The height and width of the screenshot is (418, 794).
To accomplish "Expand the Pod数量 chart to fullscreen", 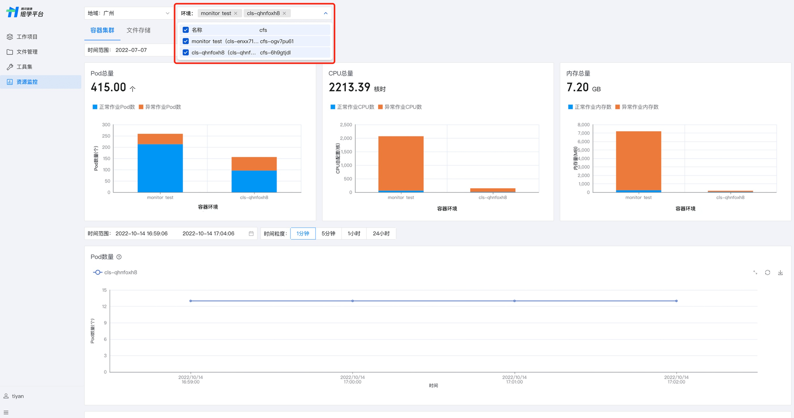I will point(755,272).
